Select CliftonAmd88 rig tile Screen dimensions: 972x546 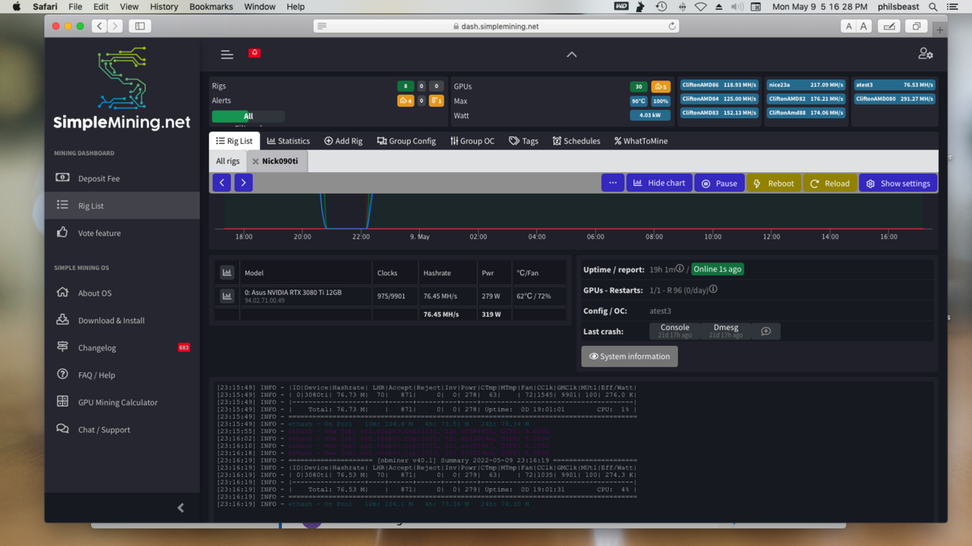click(805, 112)
